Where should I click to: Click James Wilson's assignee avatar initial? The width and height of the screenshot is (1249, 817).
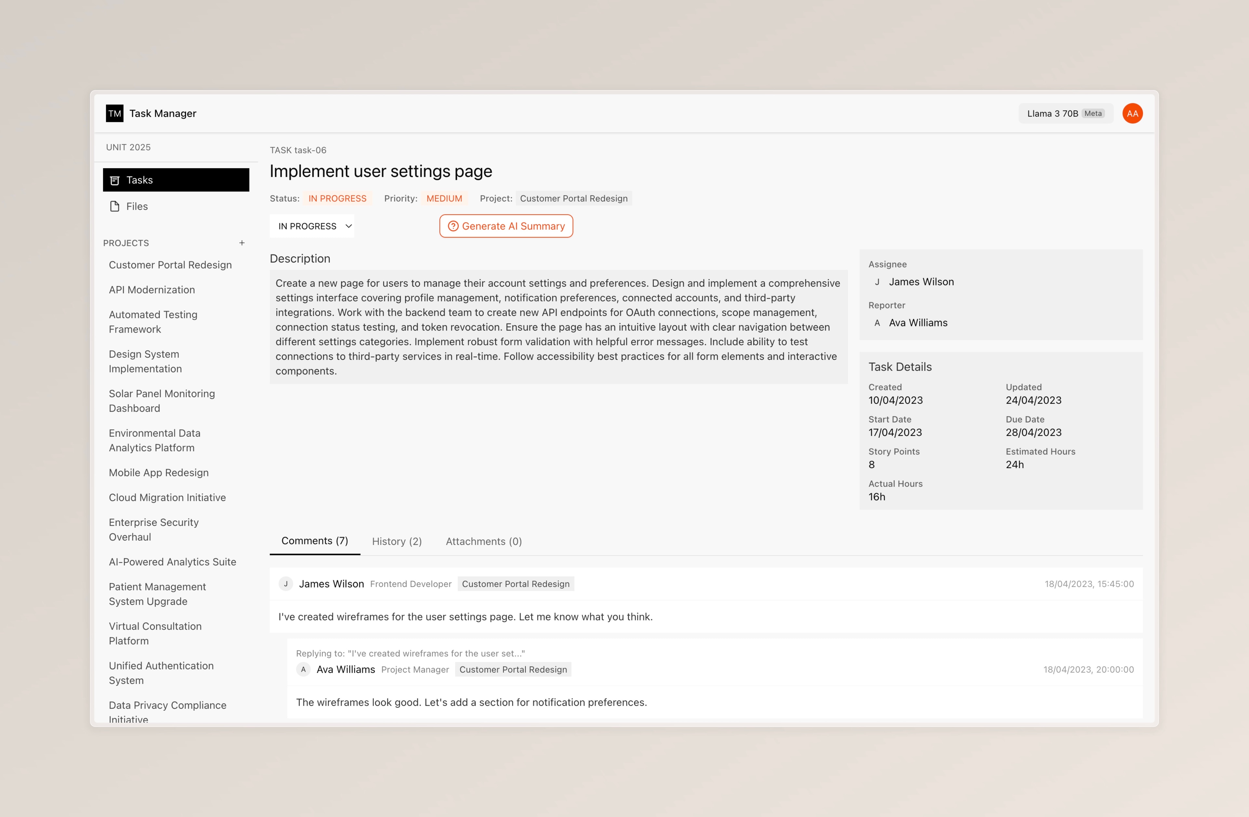tap(877, 282)
